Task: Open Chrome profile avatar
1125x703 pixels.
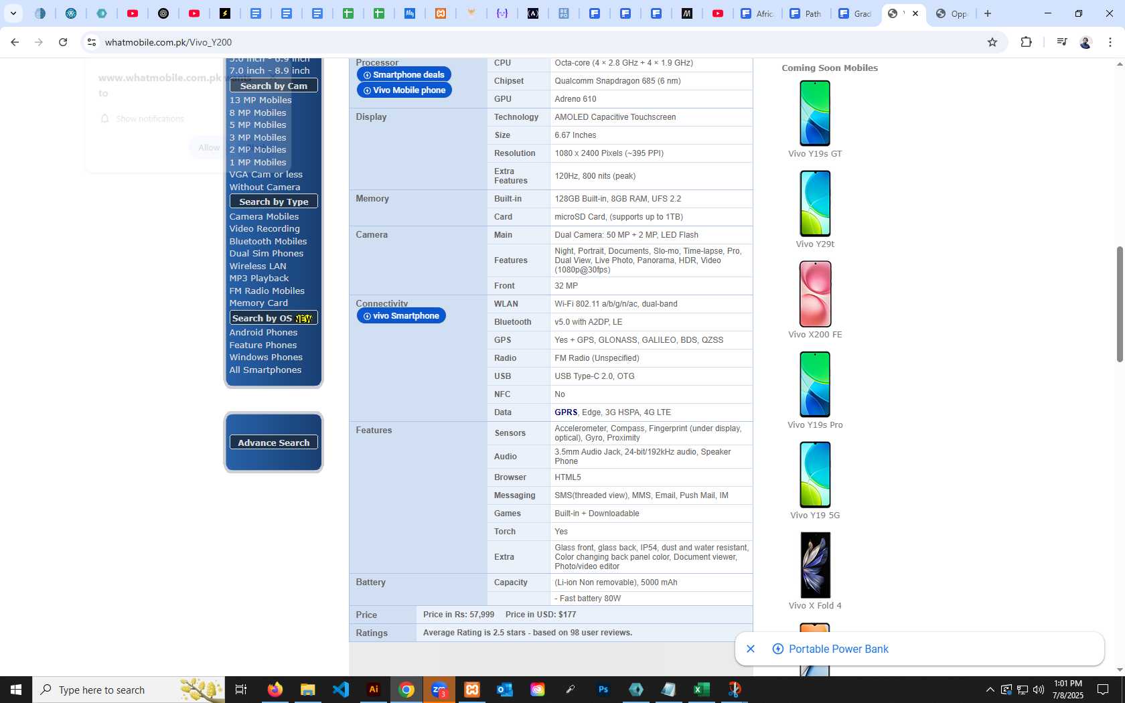Action: coord(1085,42)
